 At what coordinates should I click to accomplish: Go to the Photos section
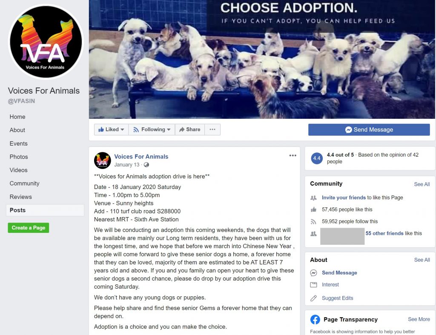[x=19, y=157]
